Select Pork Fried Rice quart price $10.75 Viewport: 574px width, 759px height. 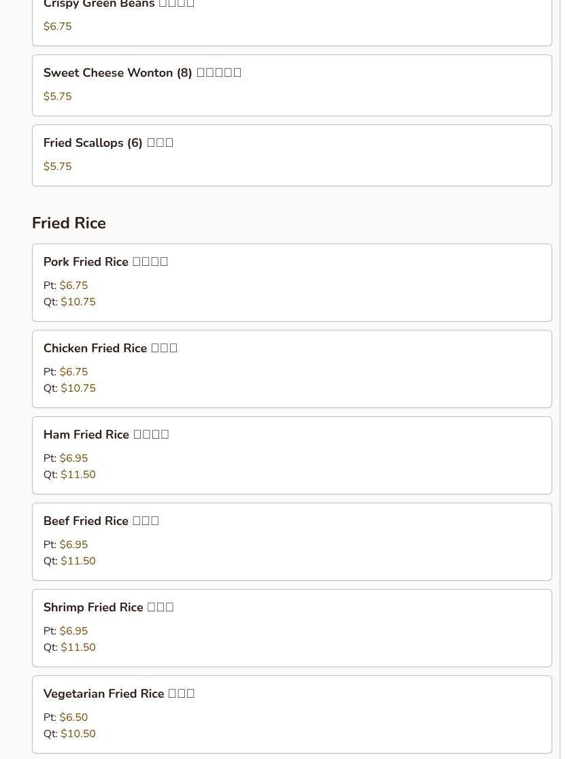(x=78, y=301)
